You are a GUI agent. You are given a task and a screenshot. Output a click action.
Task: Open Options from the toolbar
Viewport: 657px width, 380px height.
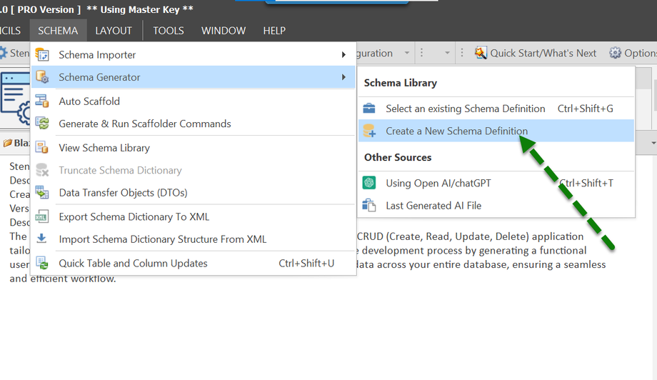633,53
